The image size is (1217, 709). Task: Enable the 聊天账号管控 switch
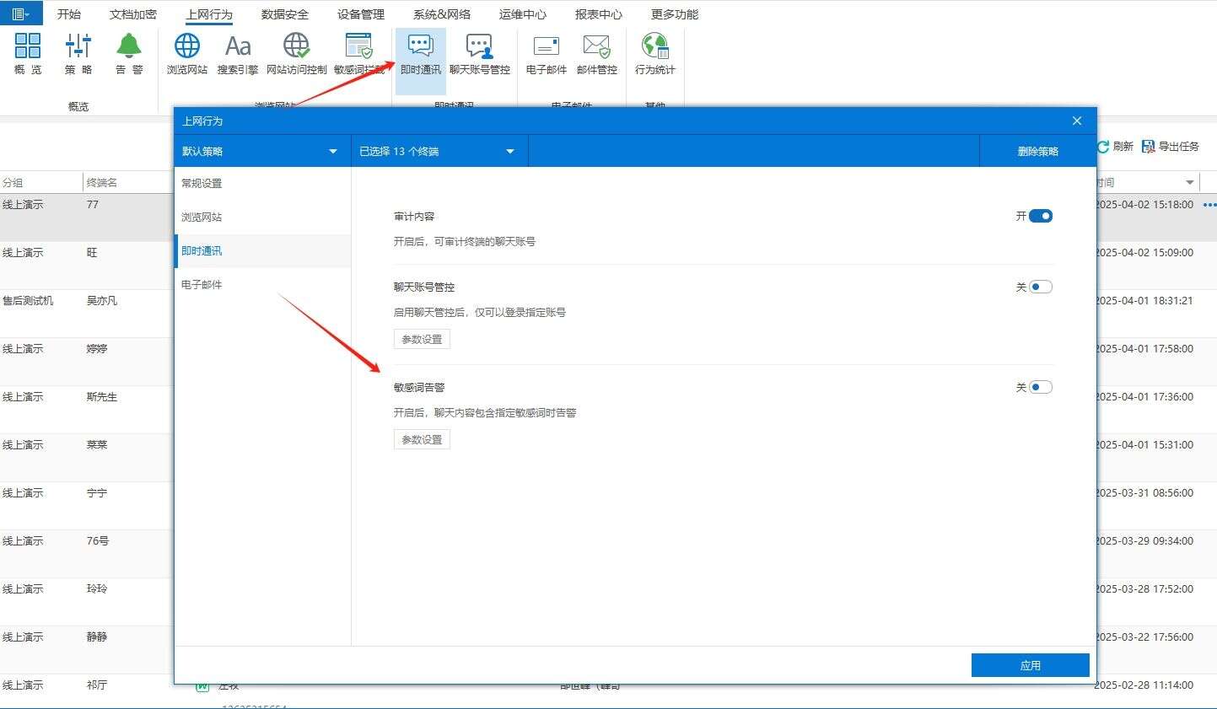tap(1040, 287)
